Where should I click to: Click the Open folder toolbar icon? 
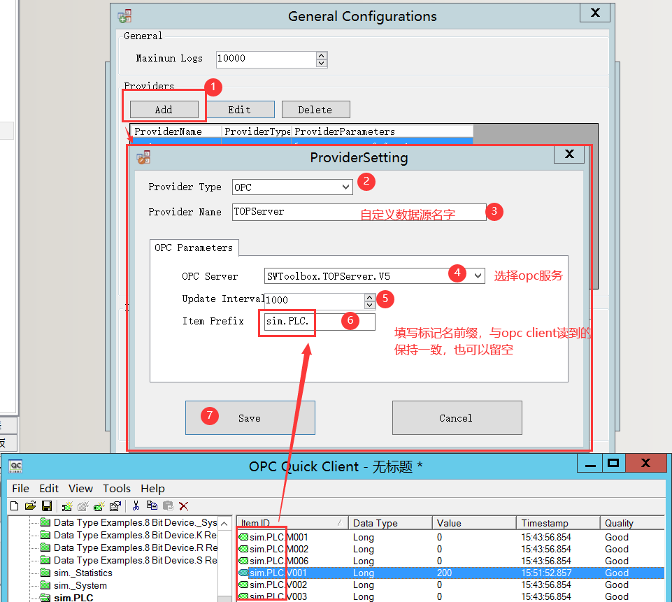tap(30, 506)
